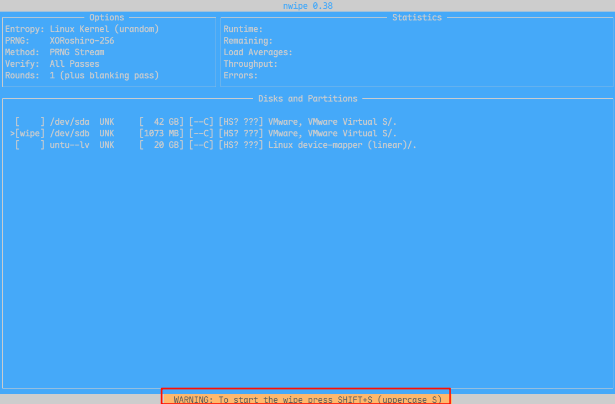
Task: Click the All Passes verify value
Action: [74, 64]
